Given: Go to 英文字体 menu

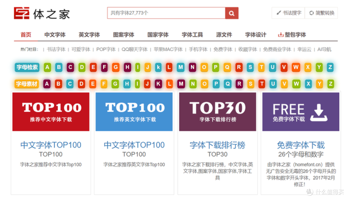Looking at the screenshot, I should [x=89, y=35].
